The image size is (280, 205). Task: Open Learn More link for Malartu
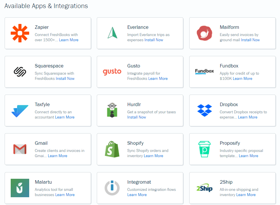click(x=65, y=195)
